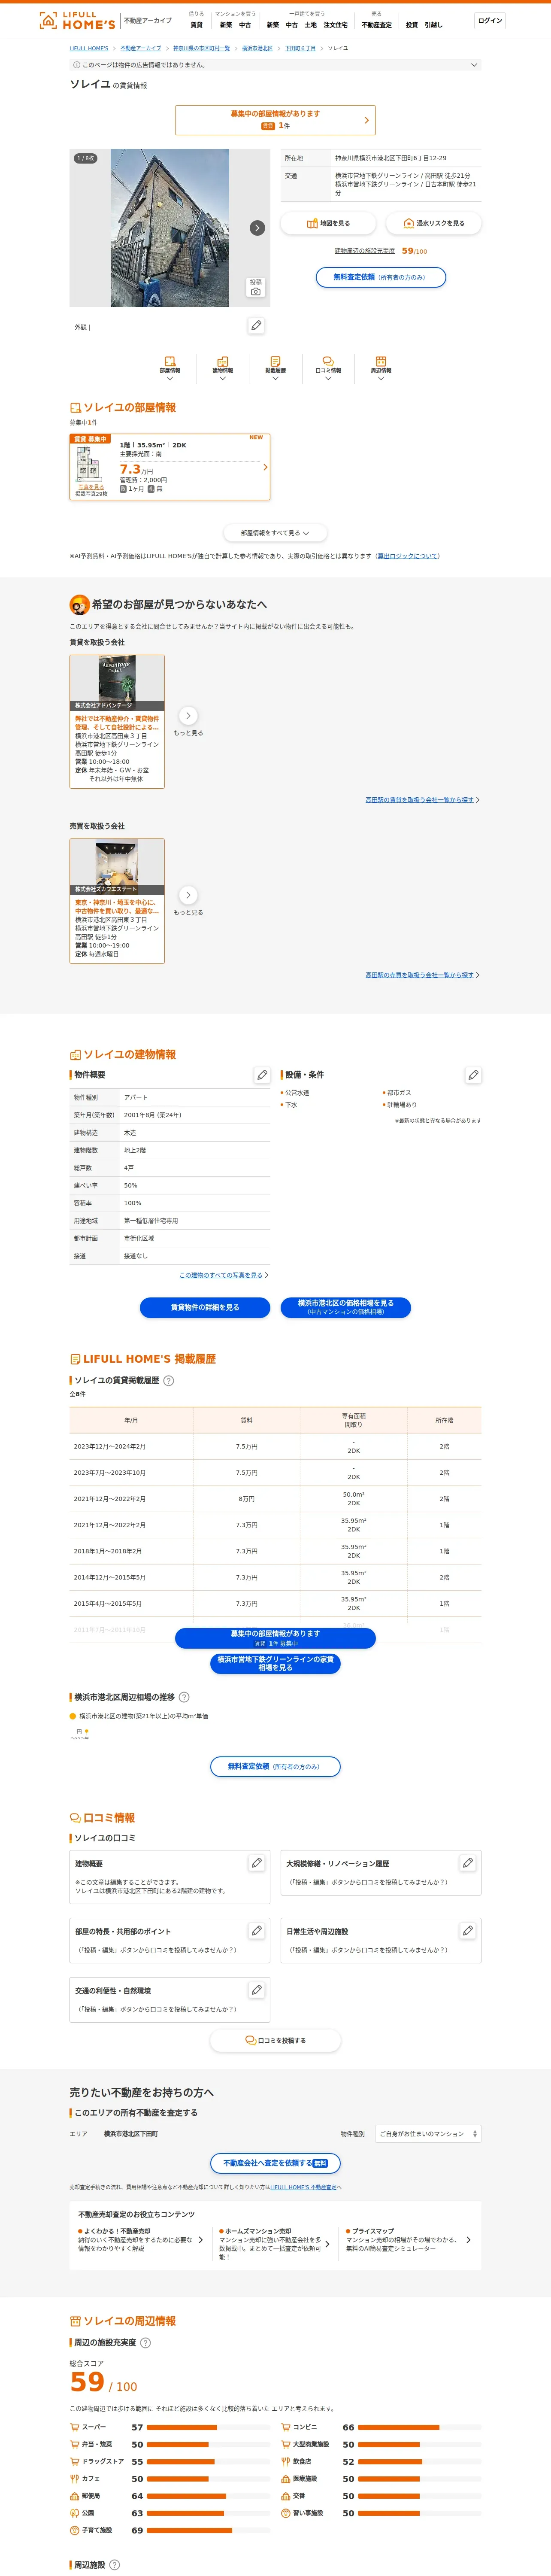Open 株式会社ズカウエステート company card
This screenshot has height=2576, width=551.
[x=117, y=901]
